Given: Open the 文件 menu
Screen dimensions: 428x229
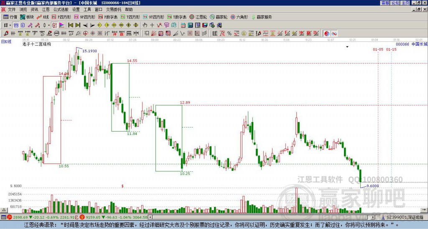Looking at the screenshot, I should coord(12,10).
